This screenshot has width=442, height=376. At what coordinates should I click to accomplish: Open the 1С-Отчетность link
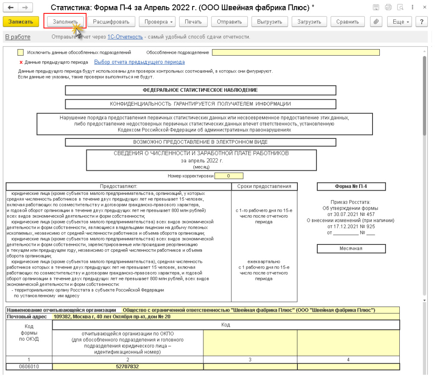(125, 37)
